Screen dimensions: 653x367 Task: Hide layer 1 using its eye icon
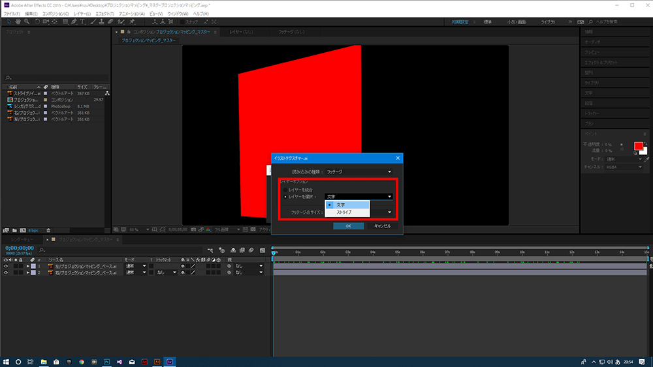[6, 266]
